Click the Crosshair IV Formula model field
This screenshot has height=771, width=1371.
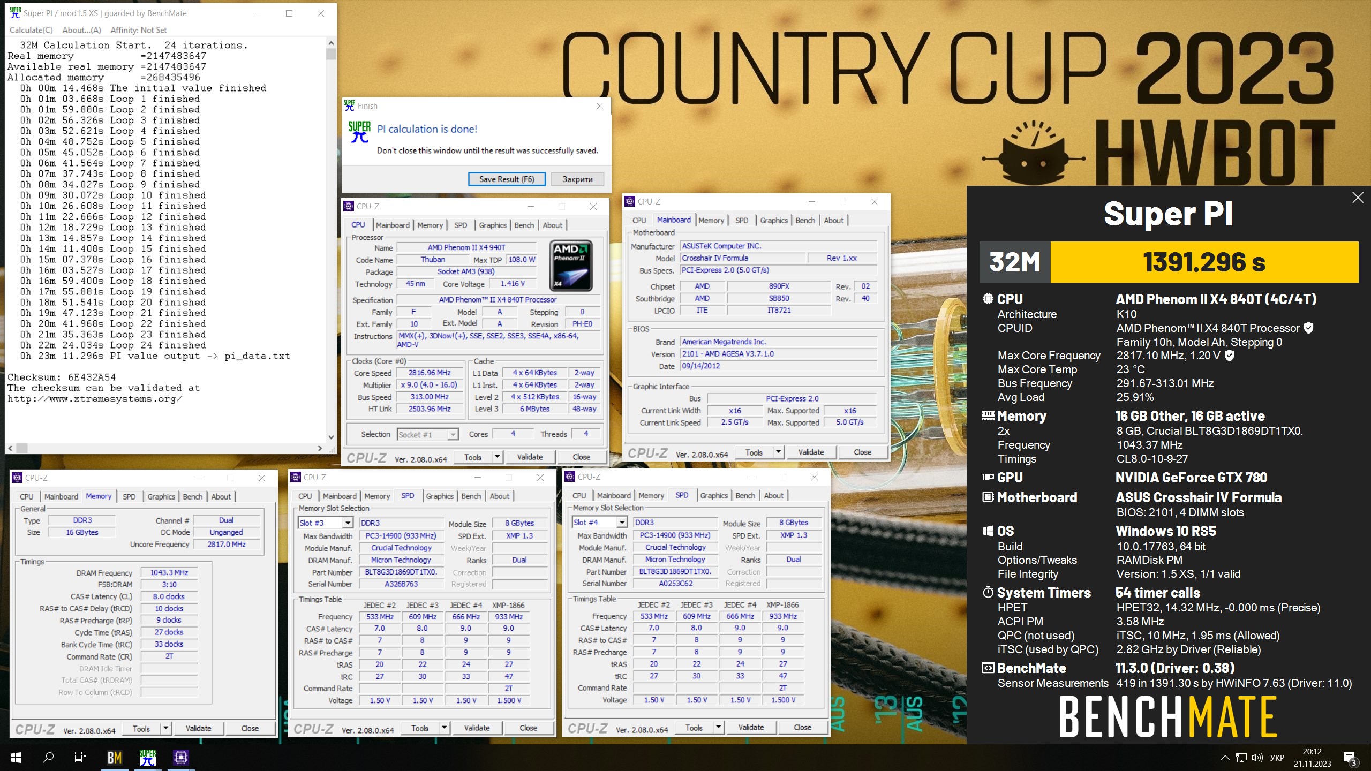click(743, 258)
